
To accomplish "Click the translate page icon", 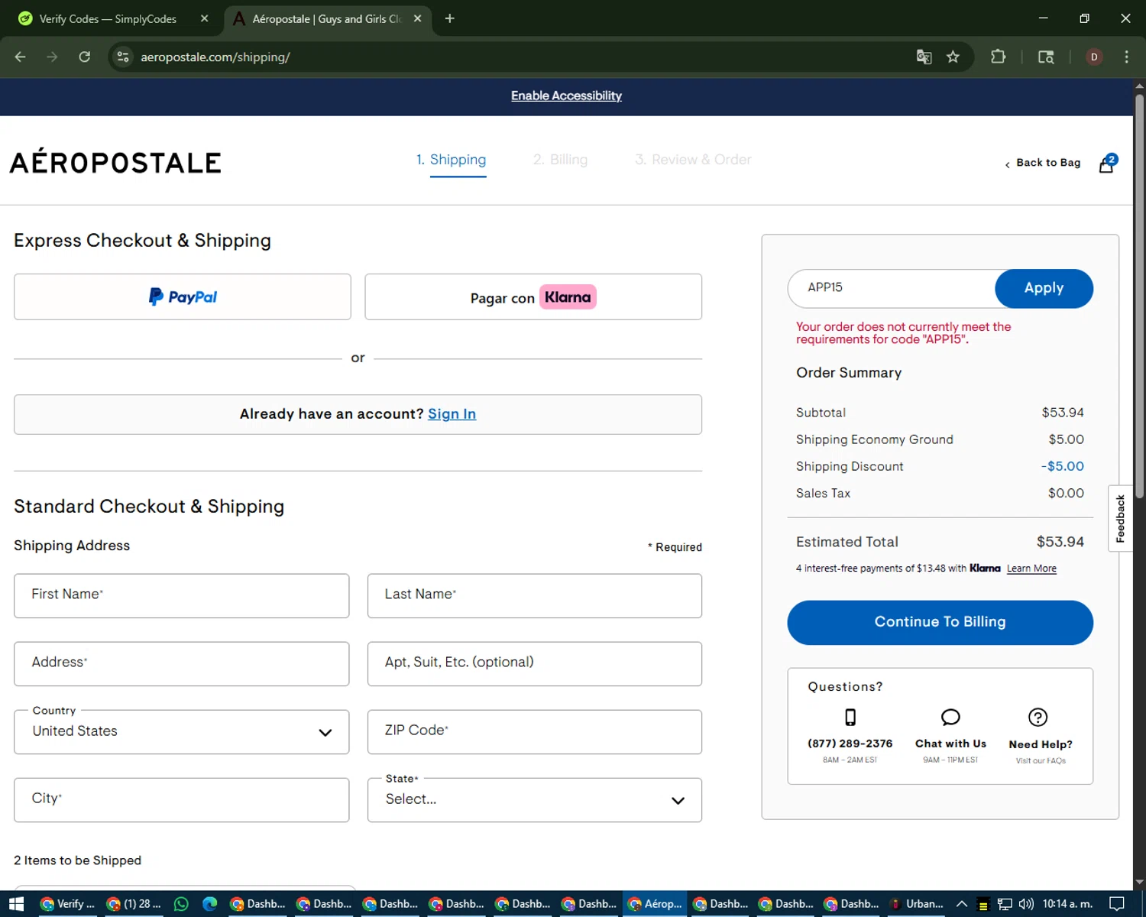I will [x=924, y=57].
